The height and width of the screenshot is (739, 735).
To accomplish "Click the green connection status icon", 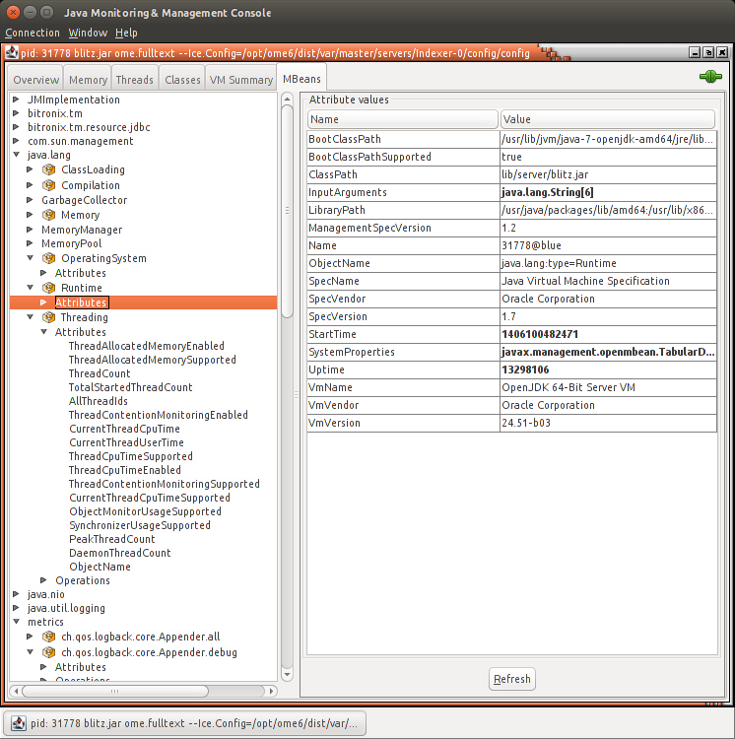I will (x=710, y=77).
